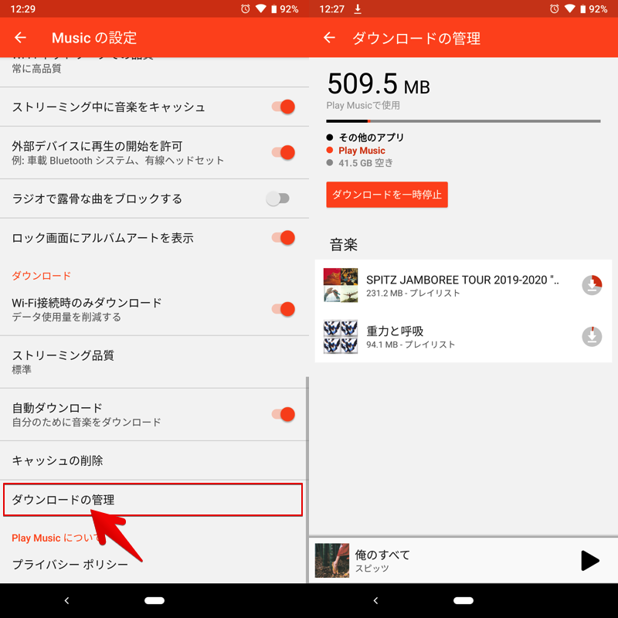Turn off auto download switch
Image resolution: width=618 pixels, height=618 pixels.
pyautogui.click(x=283, y=414)
